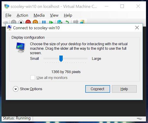Click the 'Display configuration' group label
The image size is (148, 123).
(28, 38)
